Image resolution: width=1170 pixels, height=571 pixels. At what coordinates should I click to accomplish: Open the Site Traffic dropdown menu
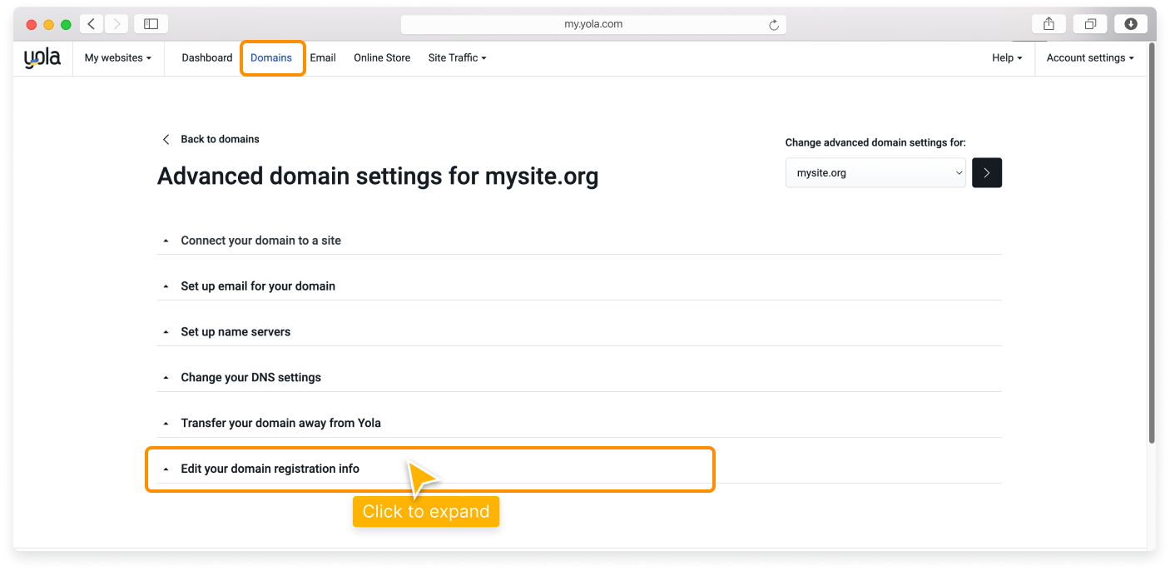tap(457, 58)
